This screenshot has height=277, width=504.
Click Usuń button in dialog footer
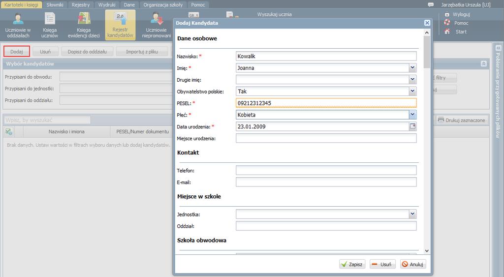382,264
